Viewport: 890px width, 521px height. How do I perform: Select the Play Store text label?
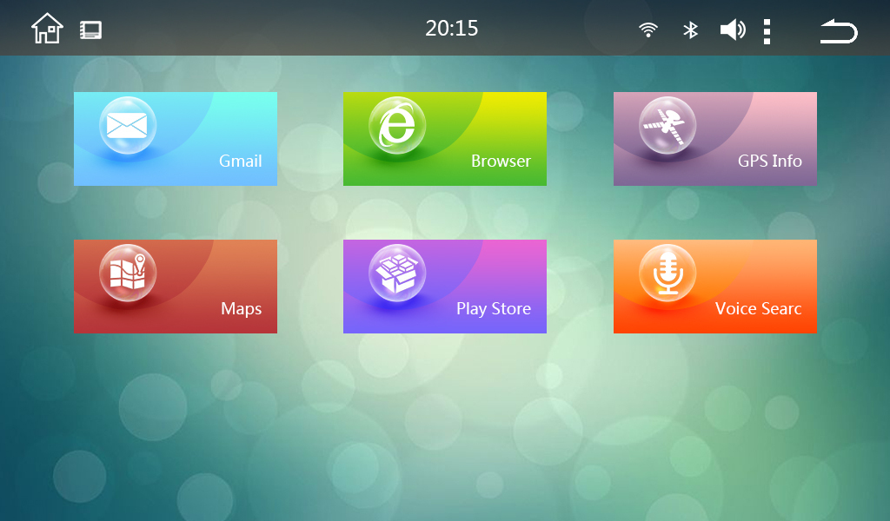[x=494, y=309]
